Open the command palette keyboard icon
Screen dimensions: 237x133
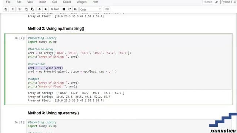click(x=107, y=9)
